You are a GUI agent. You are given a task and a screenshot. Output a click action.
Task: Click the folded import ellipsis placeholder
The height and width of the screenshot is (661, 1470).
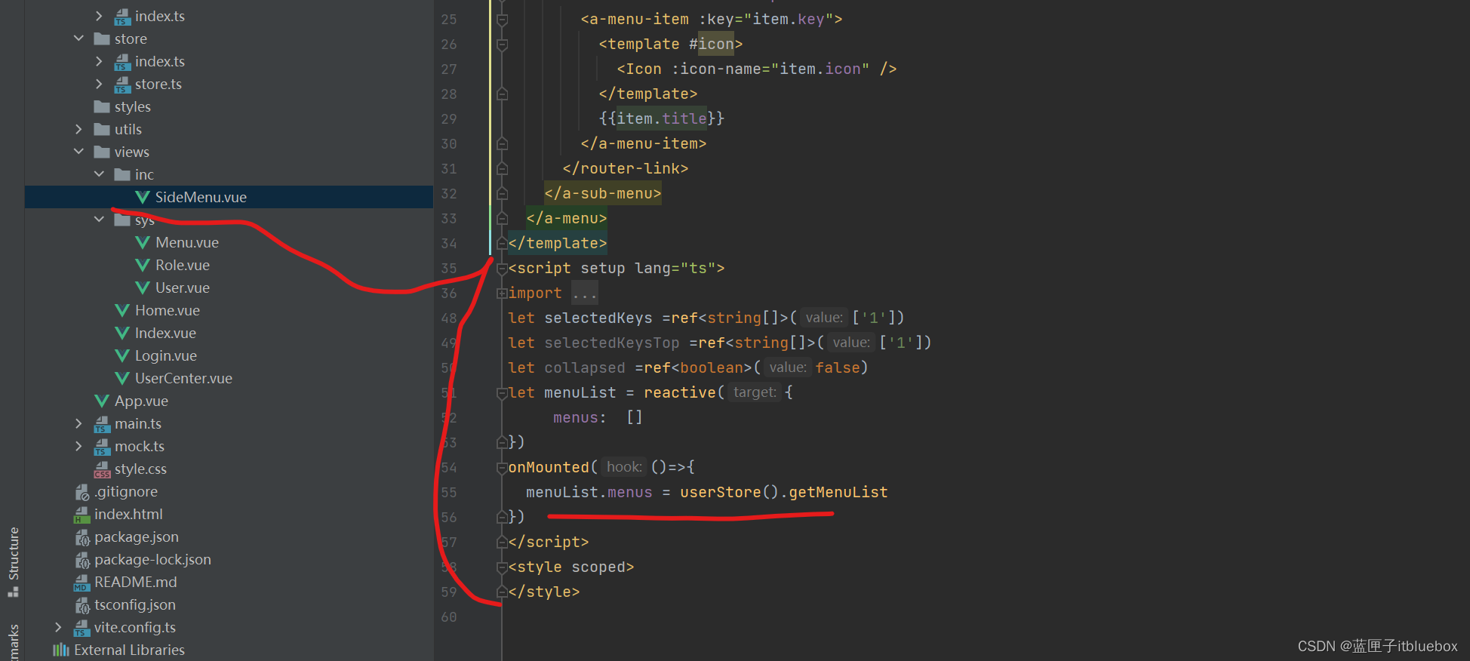[x=584, y=293]
